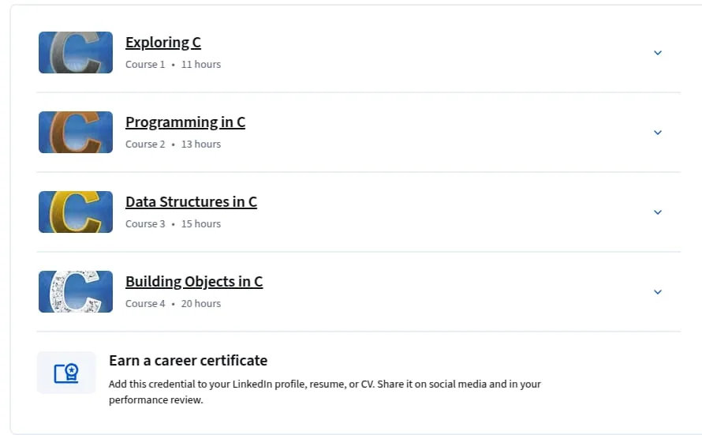
Task: Open the Data Structures in C link
Action: point(191,202)
